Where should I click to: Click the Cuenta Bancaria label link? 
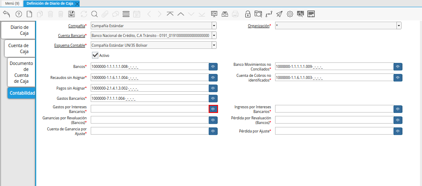72,36
